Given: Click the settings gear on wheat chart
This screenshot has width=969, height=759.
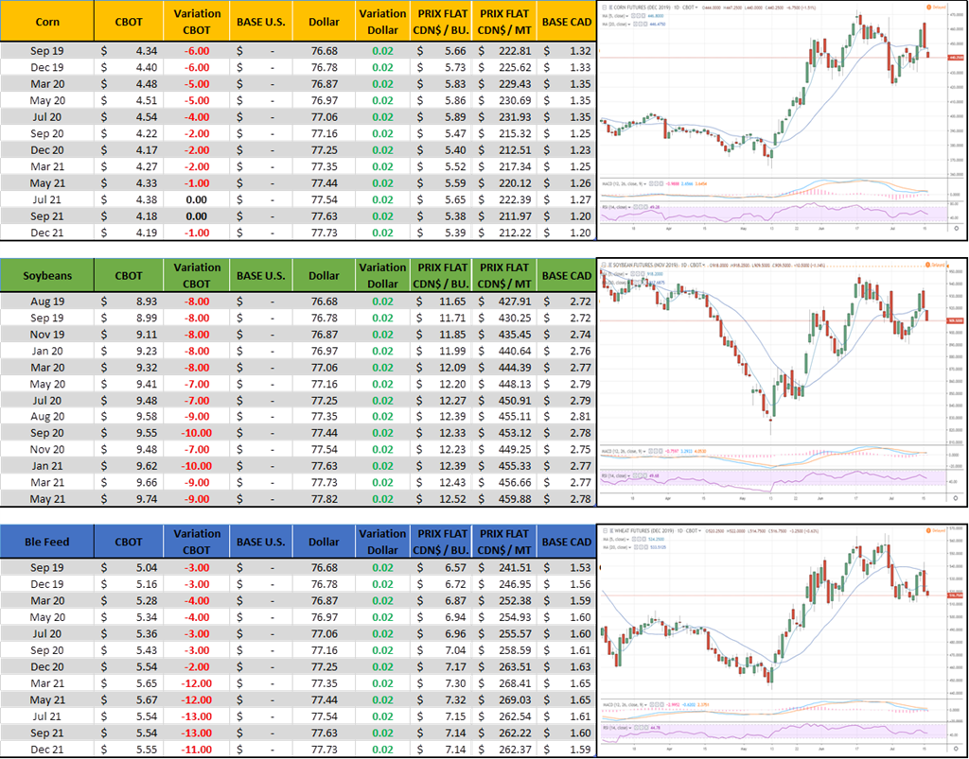Looking at the screenshot, I should click(x=954, y=749).
